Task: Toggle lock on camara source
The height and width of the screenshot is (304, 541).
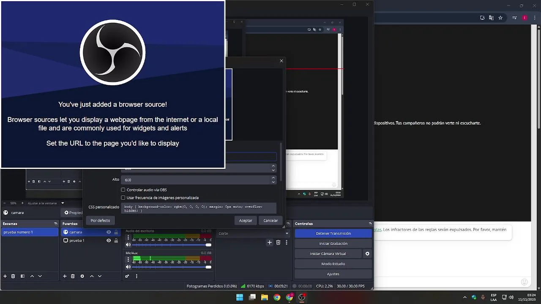Action: (x=116, y=232)
